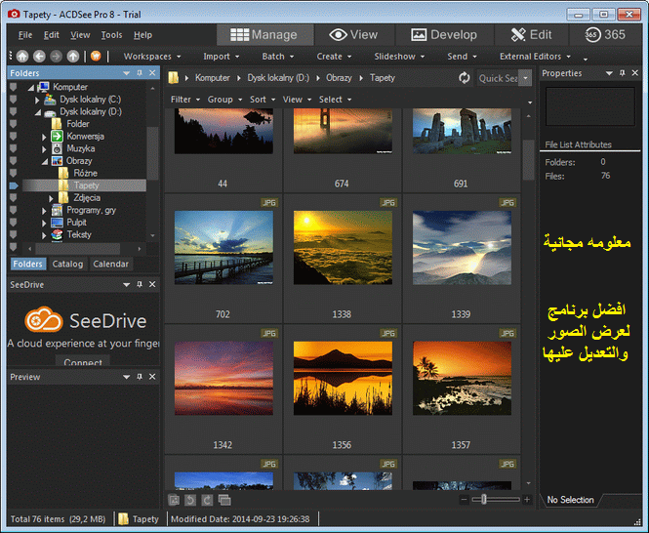
Task: Click the file list vertical scrollbar thumb
Action: click(x=528, y=160)
